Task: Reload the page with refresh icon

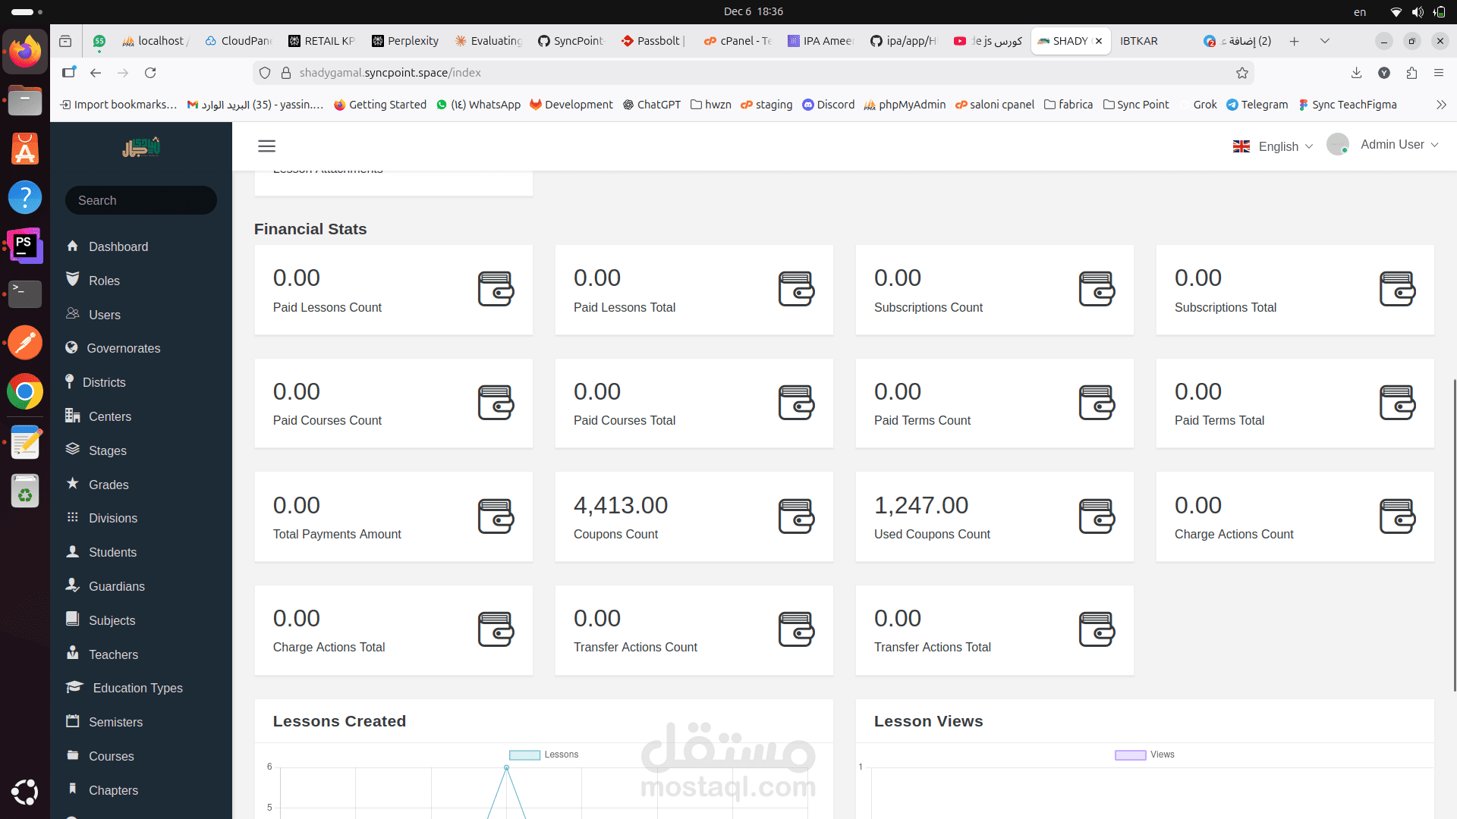Action: tap(150, 73)
